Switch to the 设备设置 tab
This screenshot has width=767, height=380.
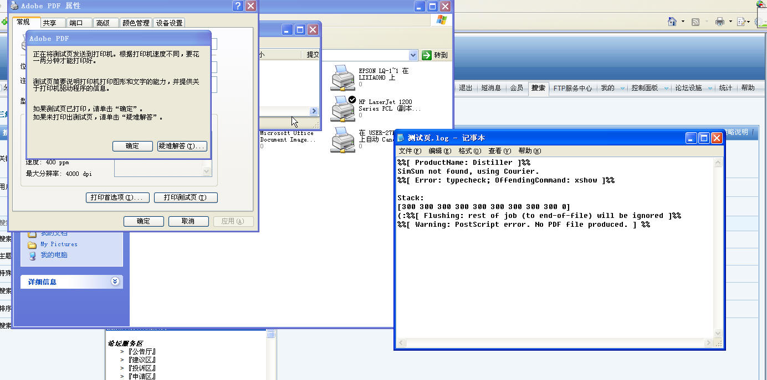pyautogui.click(x=169, y=23)
